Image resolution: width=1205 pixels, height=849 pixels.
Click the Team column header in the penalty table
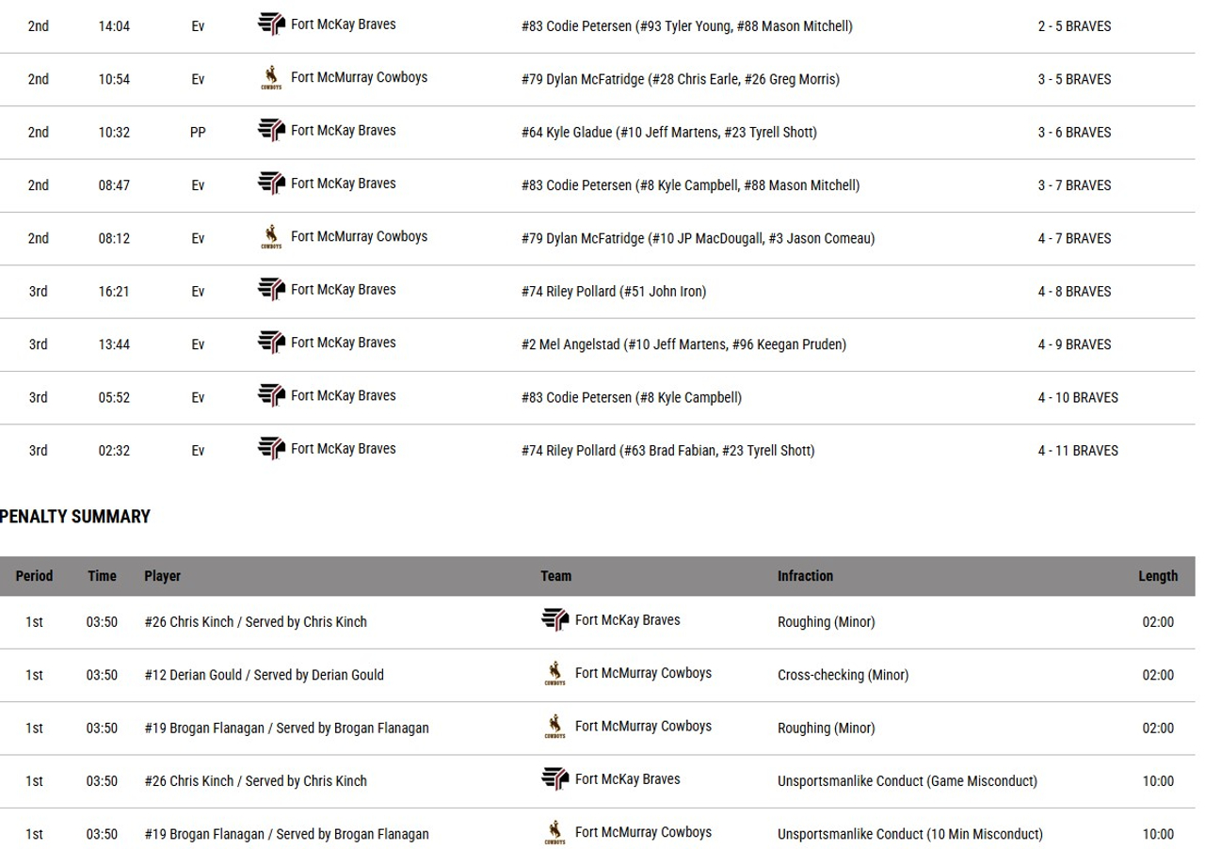555,576
